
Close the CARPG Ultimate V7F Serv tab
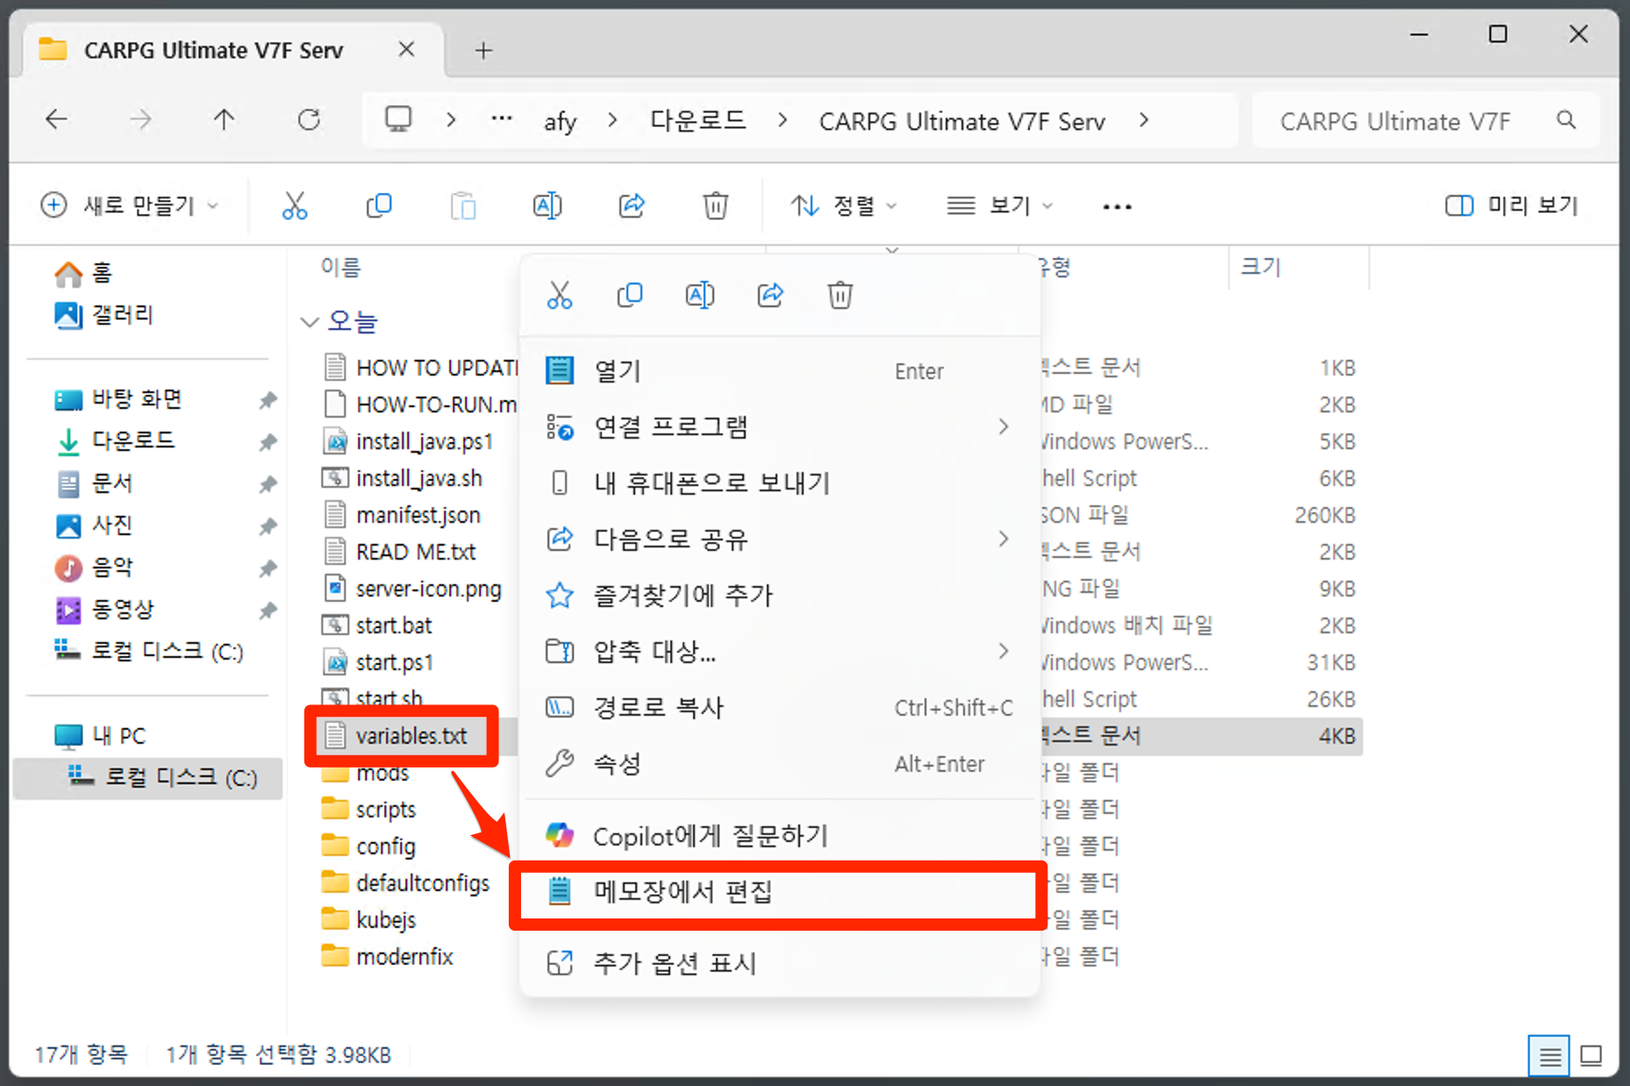406,50
